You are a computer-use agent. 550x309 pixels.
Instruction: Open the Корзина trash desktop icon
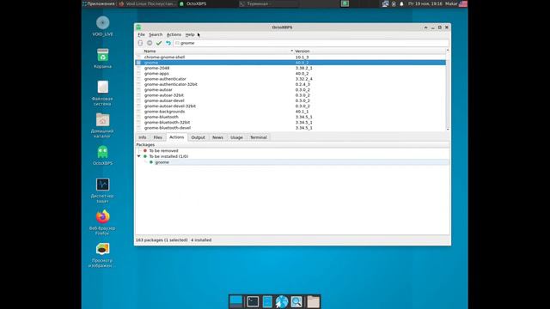pyautogui.click(x=103, y=58)
